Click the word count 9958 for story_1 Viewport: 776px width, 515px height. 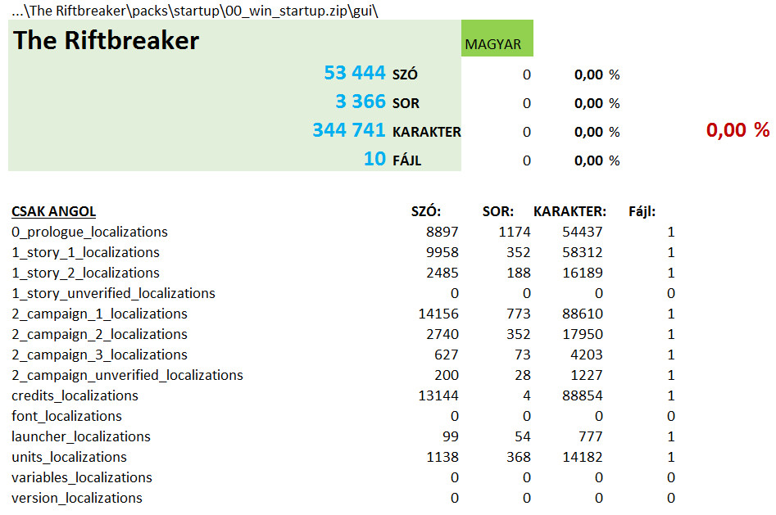point(442,252)
